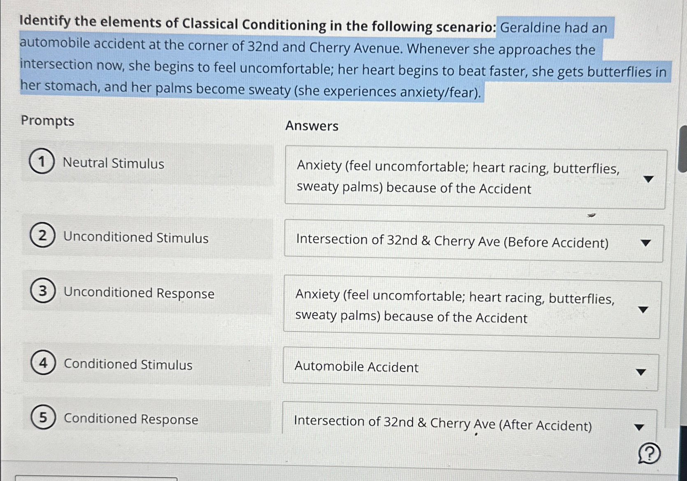Click the Answers column header
687x481 pixels.
tap(312, 126)
